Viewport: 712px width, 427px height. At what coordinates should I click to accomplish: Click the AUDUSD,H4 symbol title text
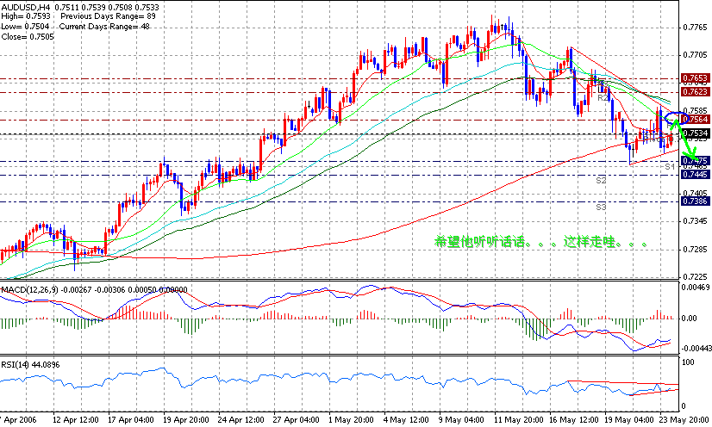[26, 7]
